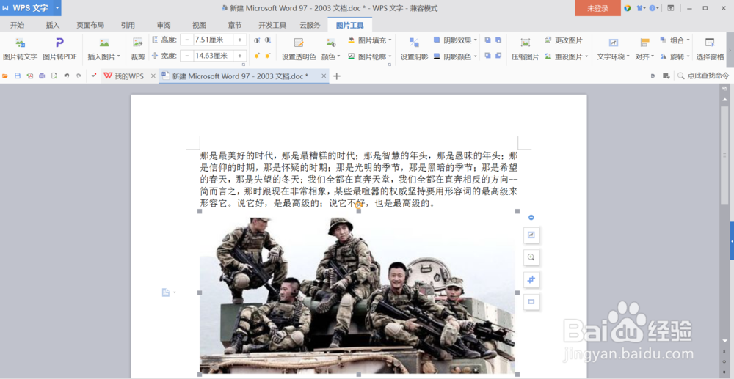Viewport: 734px width, 379px height.
Task: Click the print icon in quick toolbar
Action: click(x=42, y=76)
